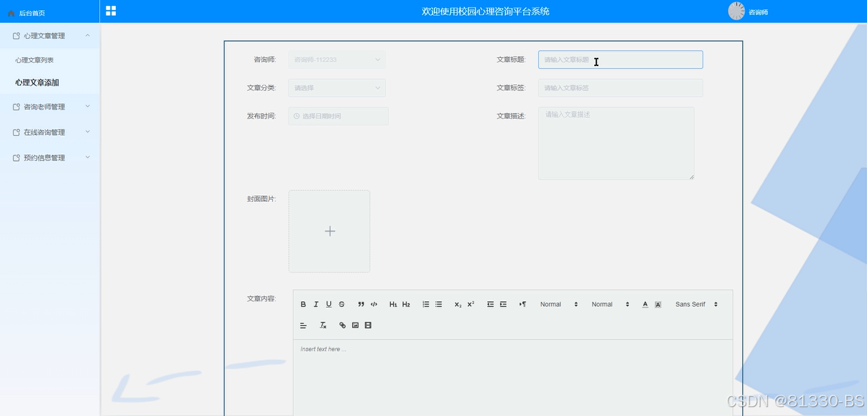The width and height of the screenshot is (867, 416).
Task: Open the 文章分类 dropdown
Action: tap(337, 88)
